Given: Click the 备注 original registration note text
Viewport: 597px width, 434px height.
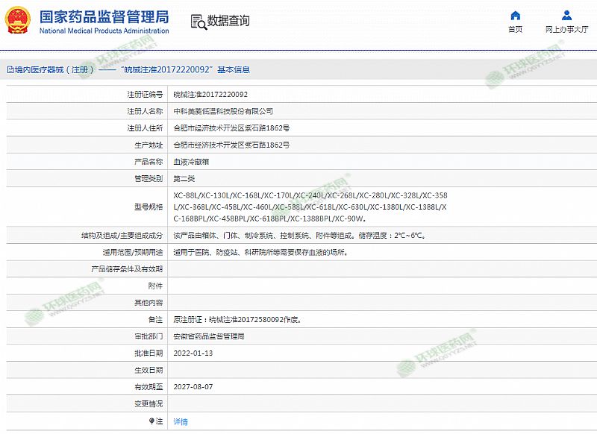Looking at the screenshot, I should (x=237, y=319).
